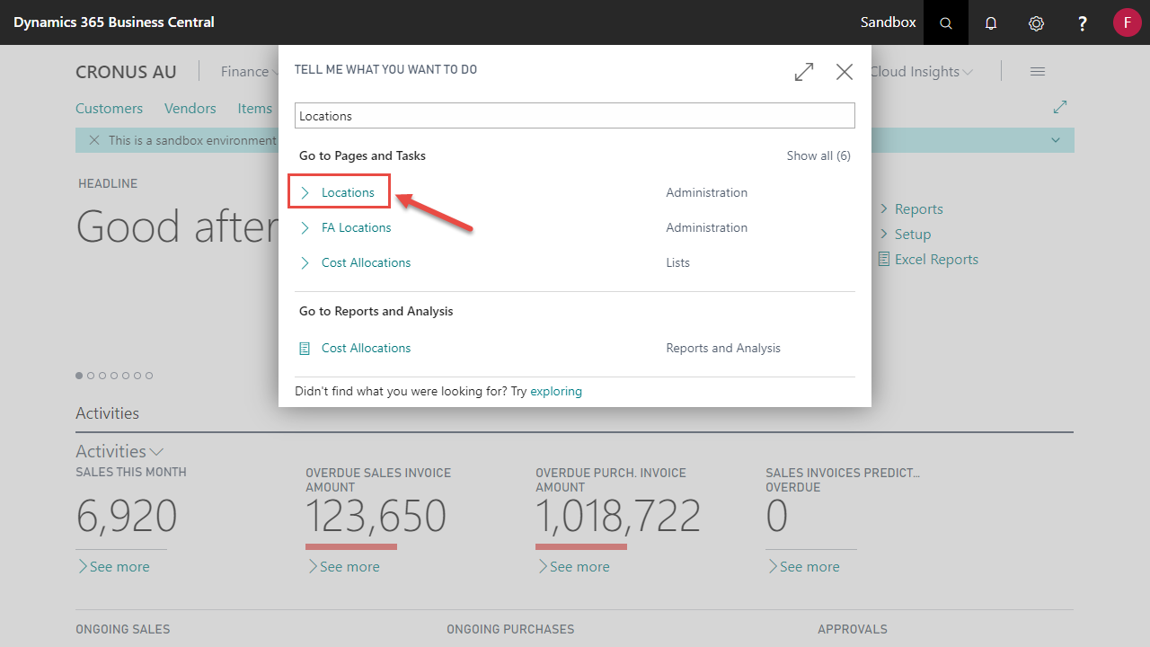Open the Excel Reports action
This screenshot has height=647, width=1150.
tap(928, 259)
